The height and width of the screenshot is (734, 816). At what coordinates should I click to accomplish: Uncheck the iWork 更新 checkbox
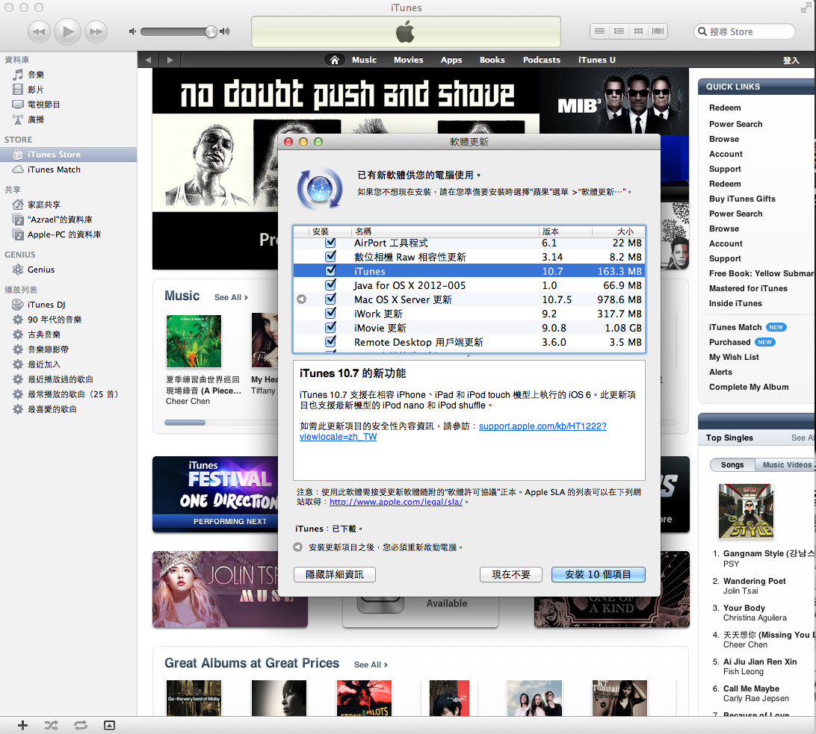point(330,313)
